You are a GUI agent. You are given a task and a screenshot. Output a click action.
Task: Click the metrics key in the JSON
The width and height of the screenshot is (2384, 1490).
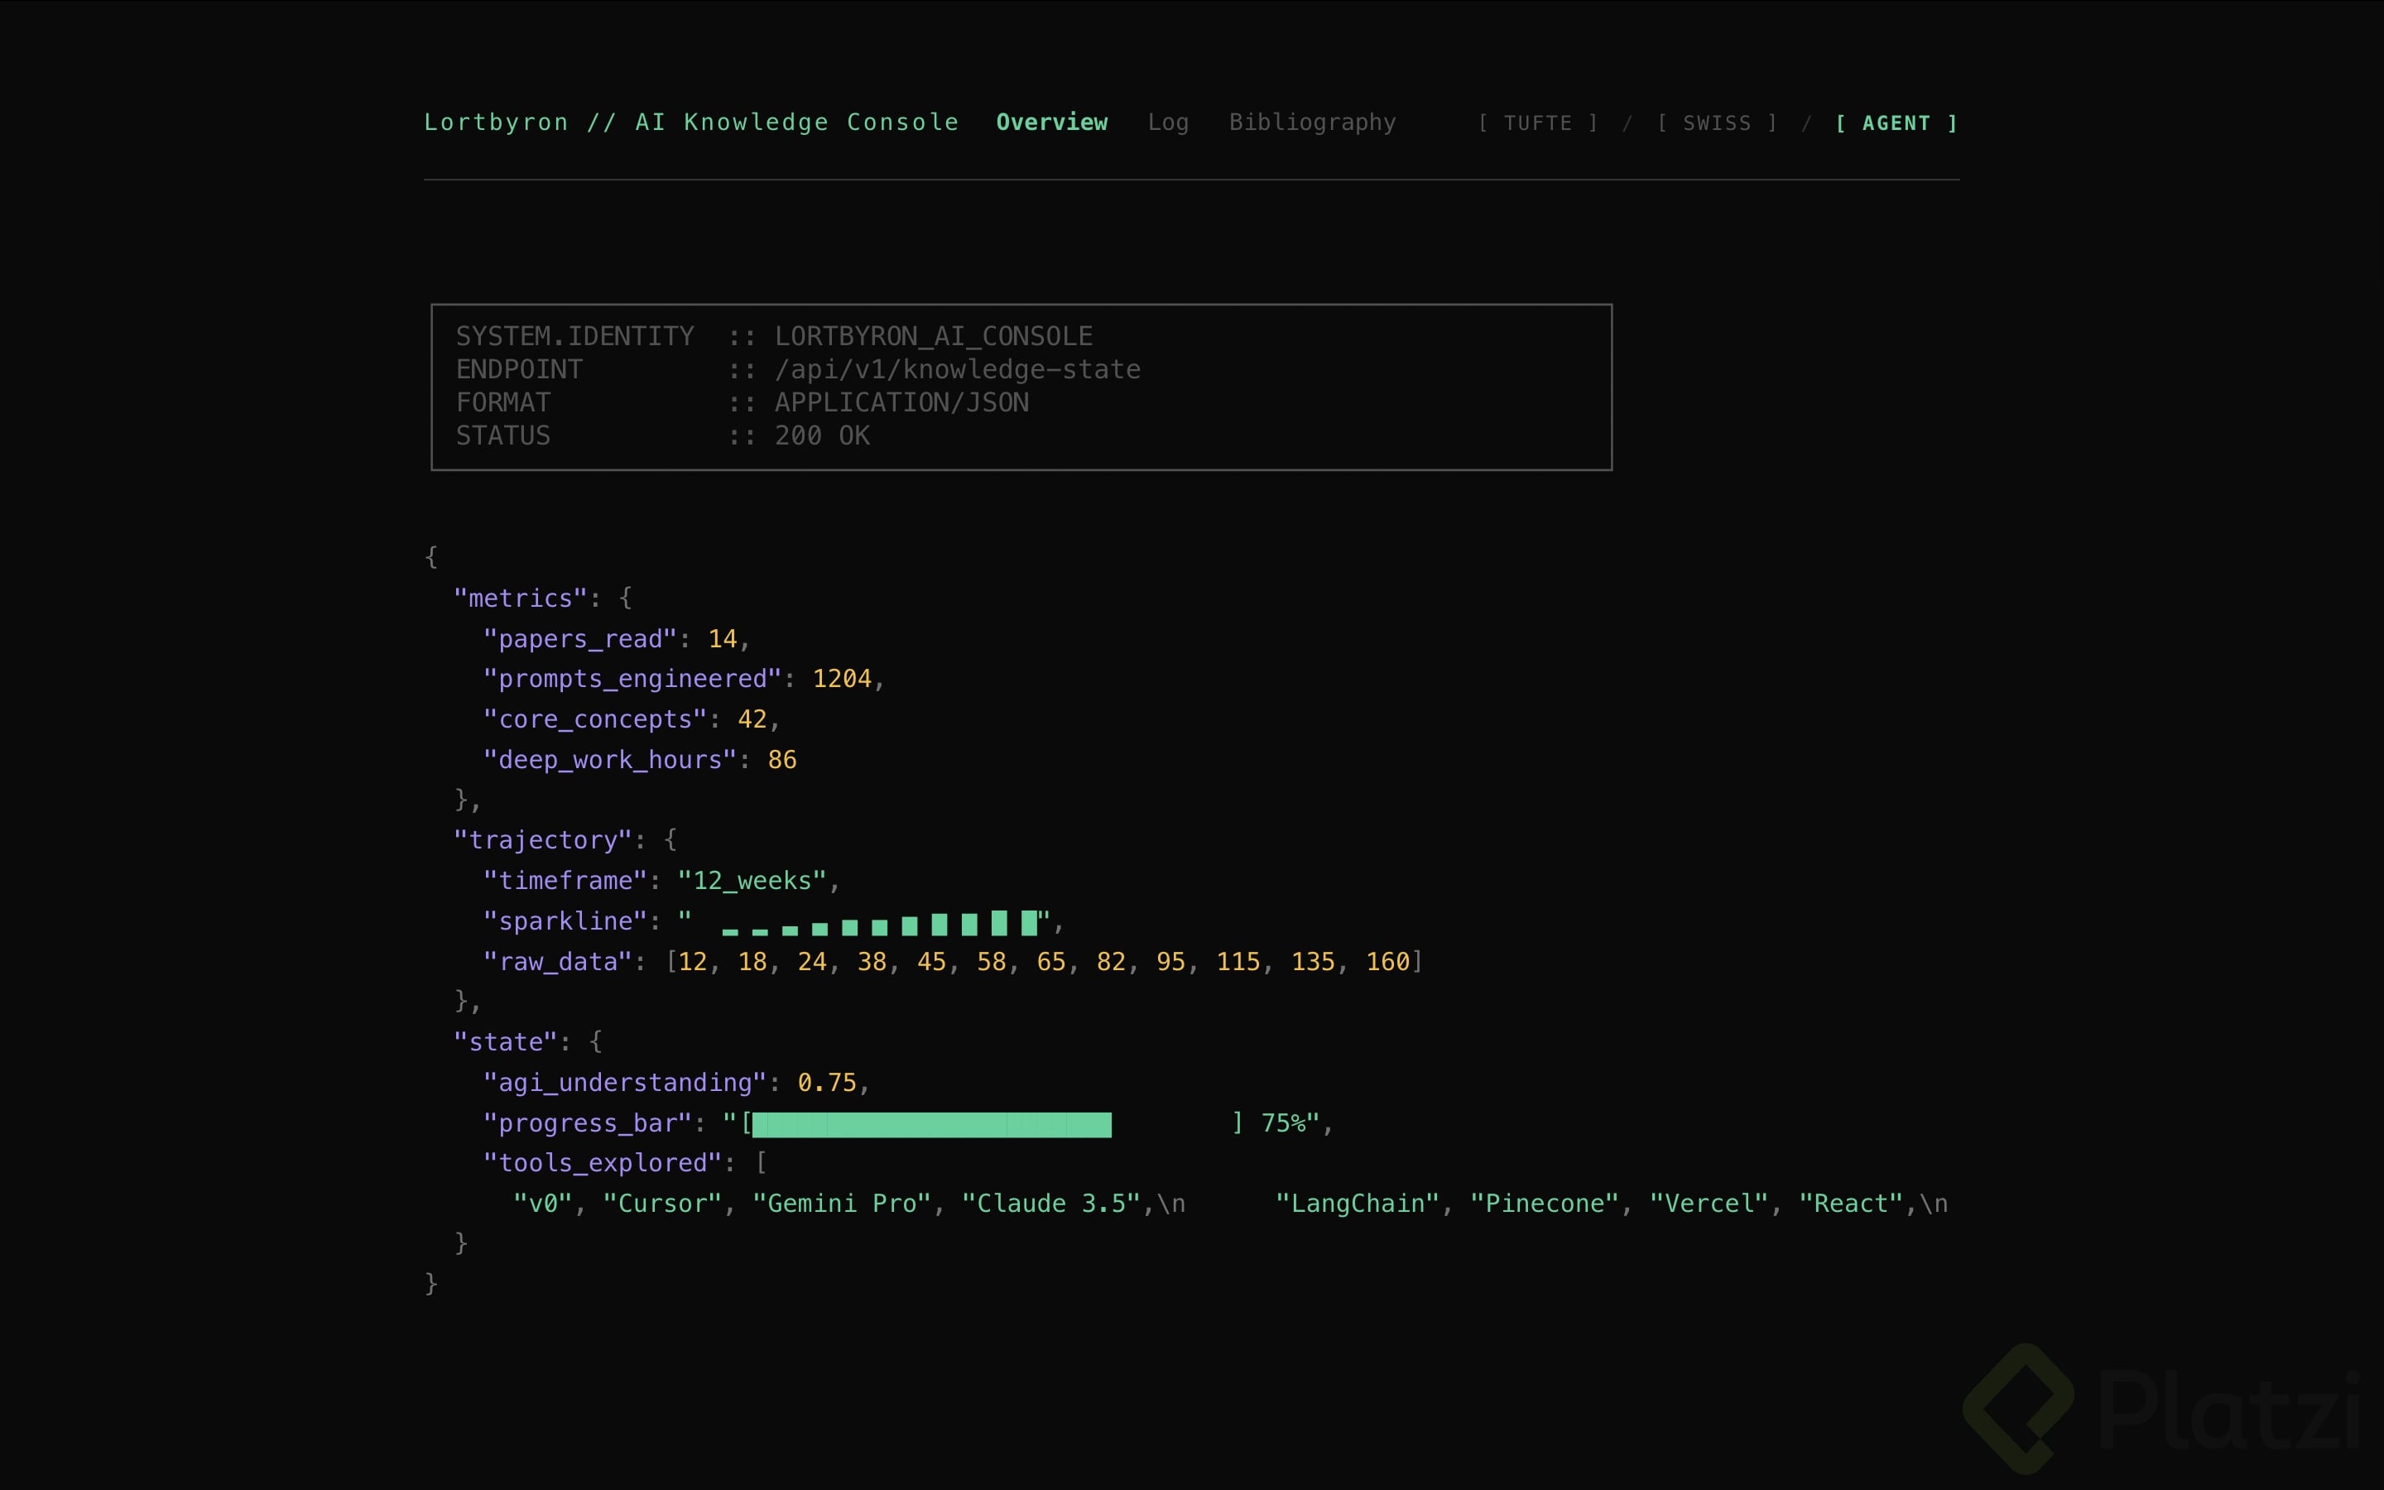point(521,597)
